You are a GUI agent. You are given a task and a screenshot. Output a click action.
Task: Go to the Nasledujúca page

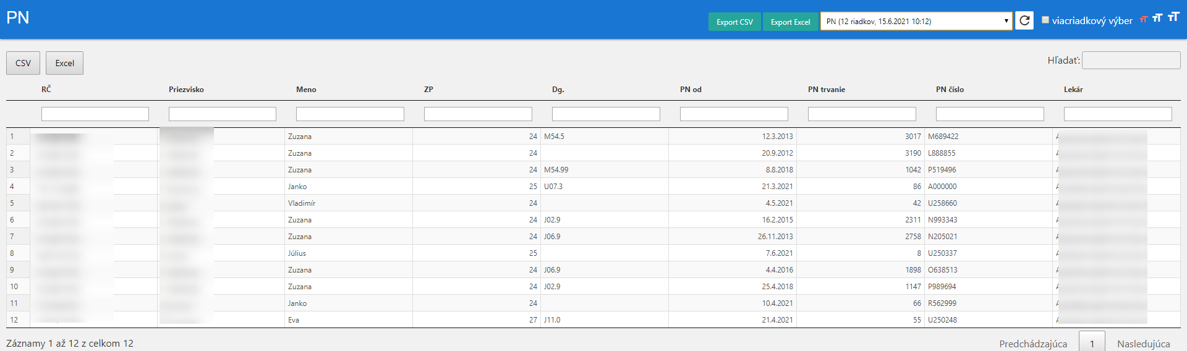(1143, 344)
